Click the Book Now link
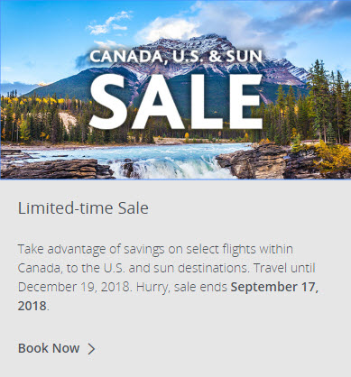The height and width of the screenshot is (377, 351). (x=49, y=348)
